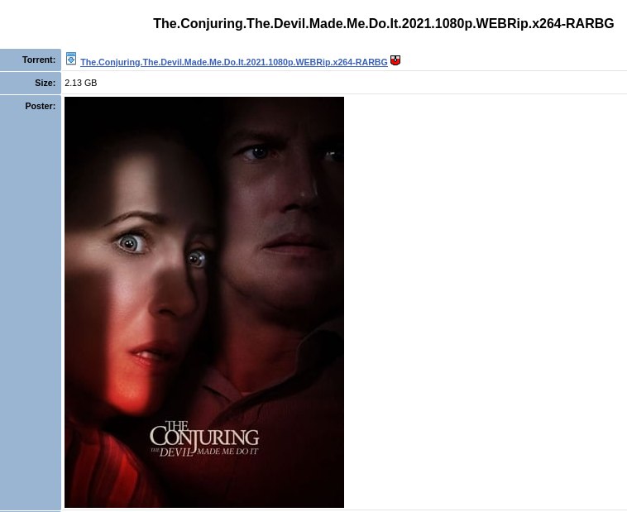Select the "Size:" row label

click(45, 83)
